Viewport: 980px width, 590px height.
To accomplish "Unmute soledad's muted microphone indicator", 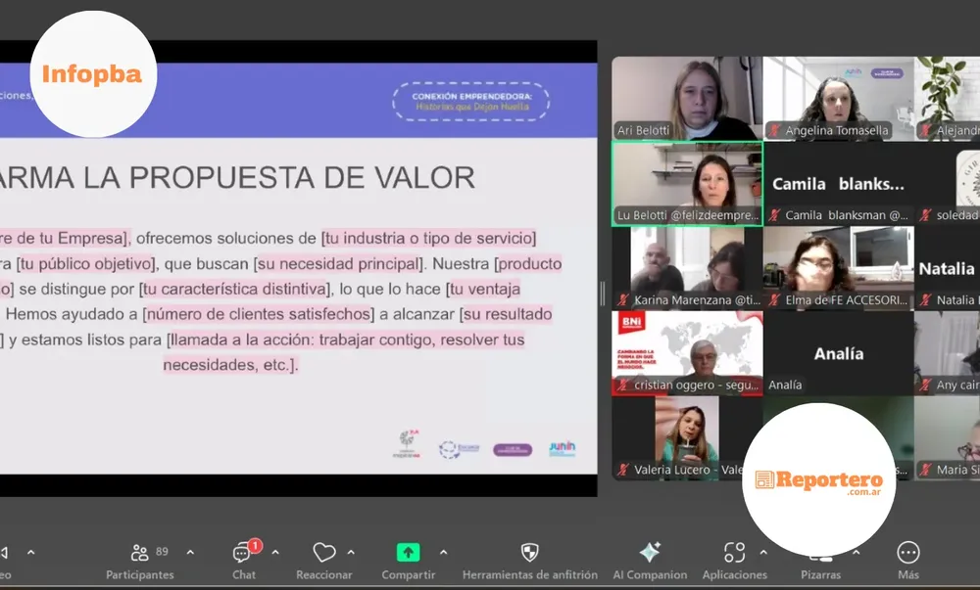I will click(925, 214).
